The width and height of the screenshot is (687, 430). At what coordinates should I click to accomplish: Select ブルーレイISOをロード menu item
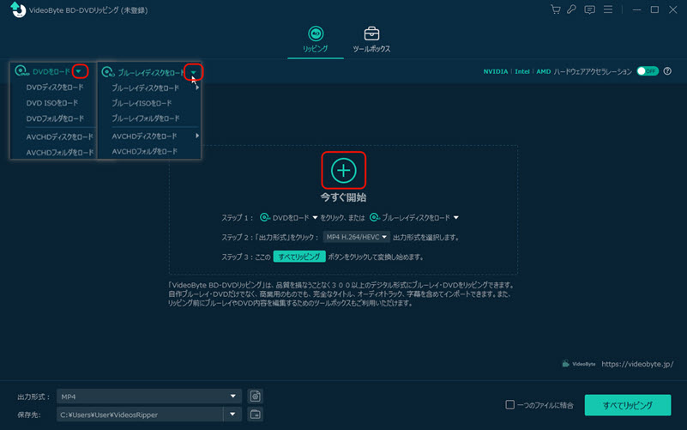click(142, 104)
